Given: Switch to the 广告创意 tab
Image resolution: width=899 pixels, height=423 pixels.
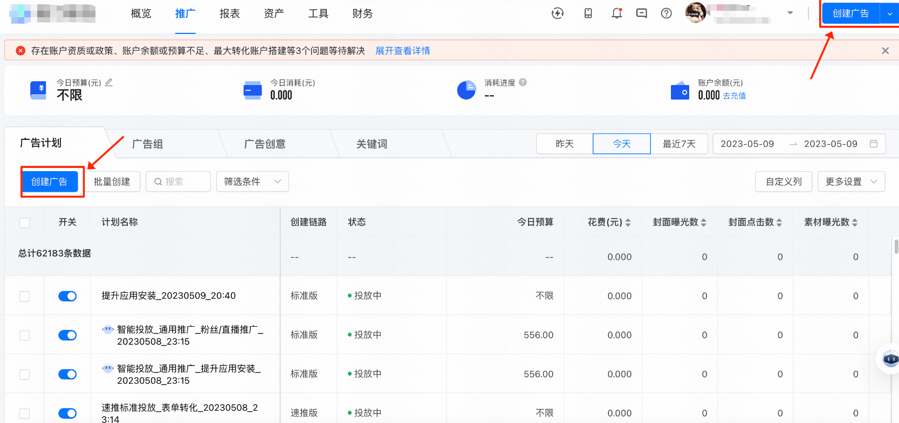Looking at the screenshot, I should pos(265,144).
